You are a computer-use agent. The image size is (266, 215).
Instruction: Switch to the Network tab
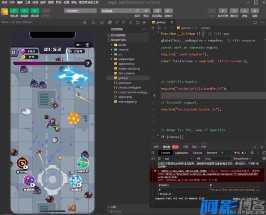coord(212,153)
